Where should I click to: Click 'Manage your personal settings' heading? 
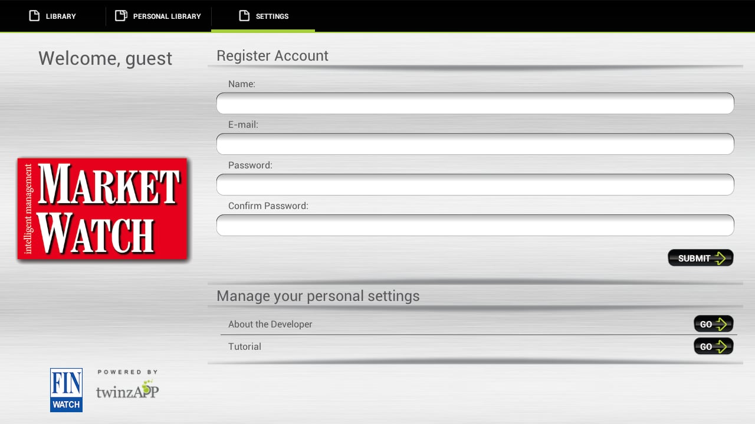pyautogui.click(x=318, y=296)
